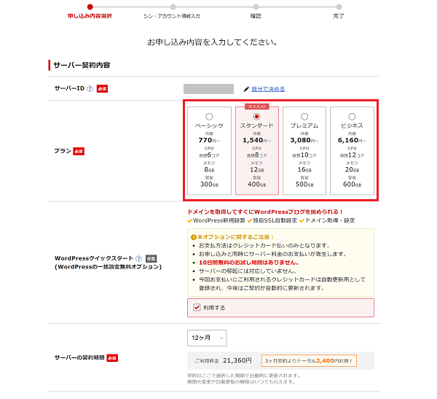
Task: Click the pencil icon beside 自分で決める
Action: tap(246, 89)
